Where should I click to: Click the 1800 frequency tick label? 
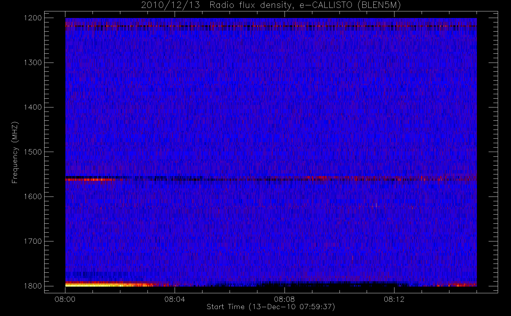click(33, 286)
